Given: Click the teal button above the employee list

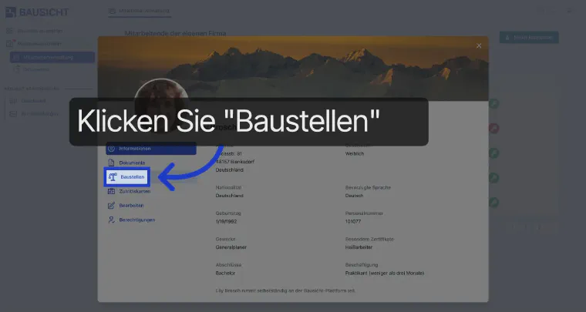Looking at the screenshot, I should 529,37.
